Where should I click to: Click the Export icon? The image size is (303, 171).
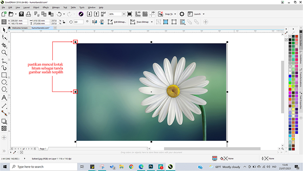pyautogui.click(x=96, y=14)
